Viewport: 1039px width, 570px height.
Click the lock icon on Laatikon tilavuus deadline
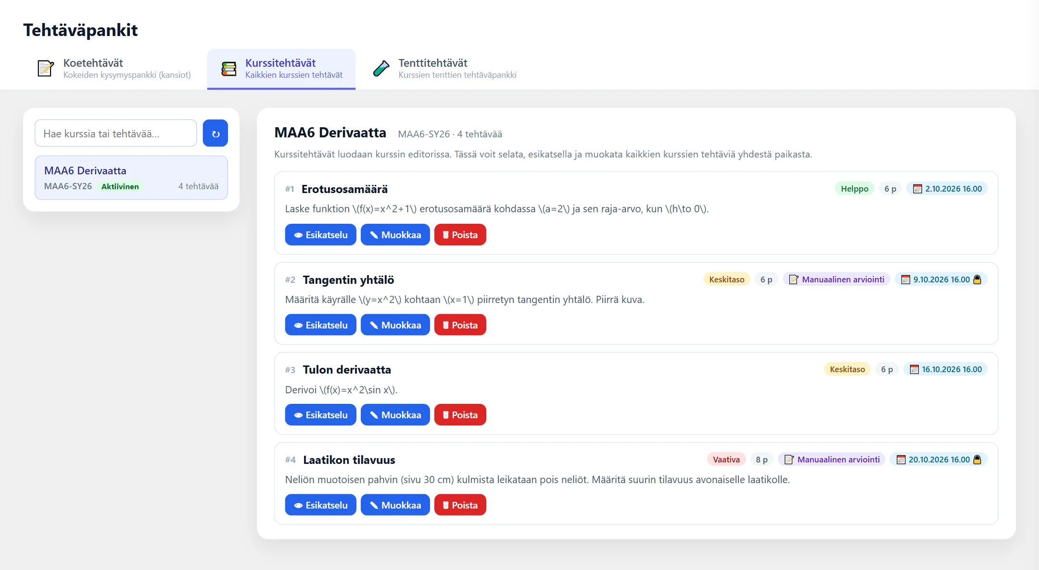977,460
